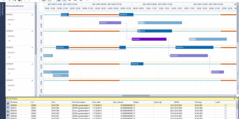The width and height of the screenshot is (239, 119).
Task: Close the Work Orders panel
Action: coord(237,98)
